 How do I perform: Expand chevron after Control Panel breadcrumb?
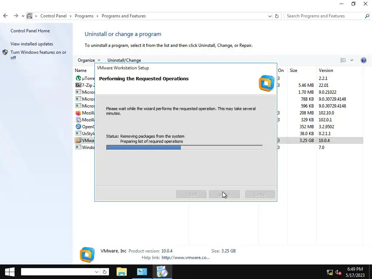click(71, 16)
